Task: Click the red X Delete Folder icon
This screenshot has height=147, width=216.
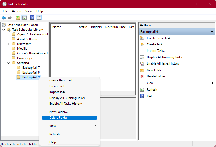Action: coord(142,76)
